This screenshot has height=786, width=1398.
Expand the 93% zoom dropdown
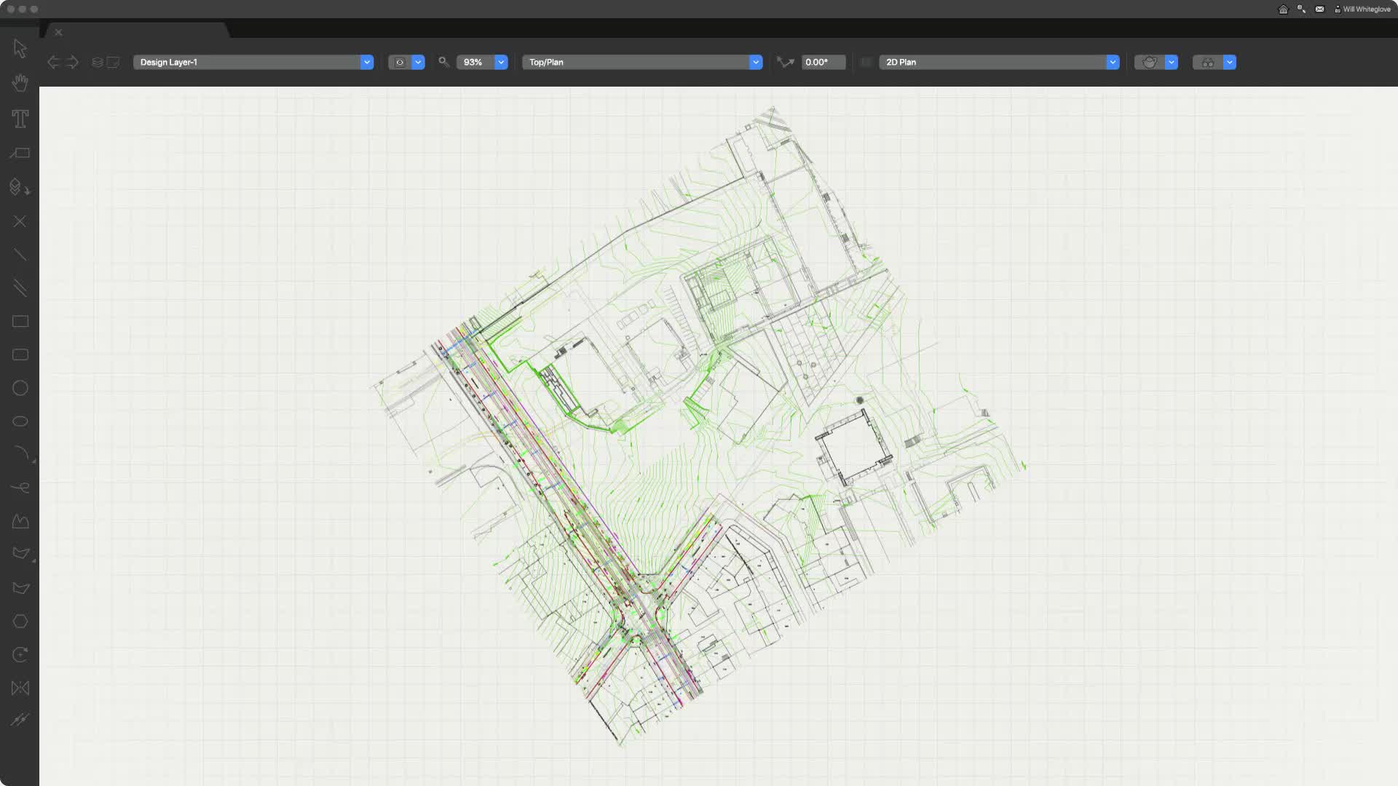coord(501,63)
